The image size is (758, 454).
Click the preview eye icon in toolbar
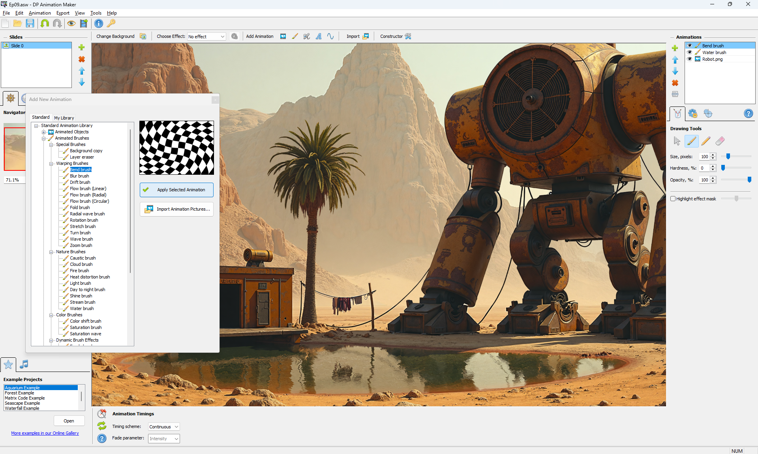tap(71, 23)
